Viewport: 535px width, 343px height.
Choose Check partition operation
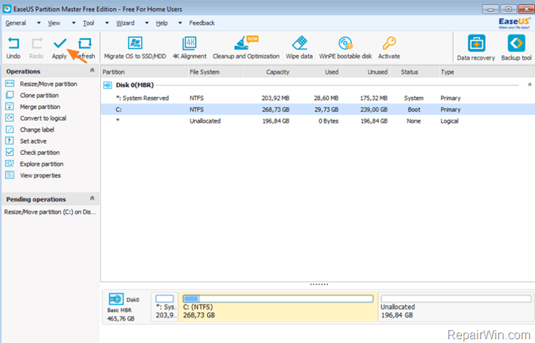(40, 153)
